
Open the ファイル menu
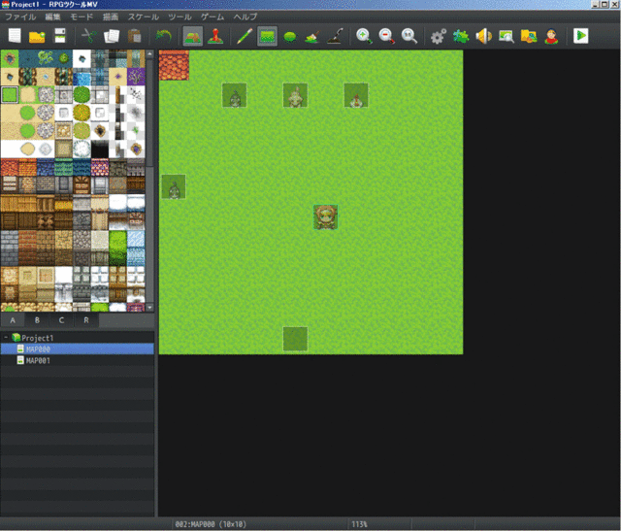[x=20, y=17]
